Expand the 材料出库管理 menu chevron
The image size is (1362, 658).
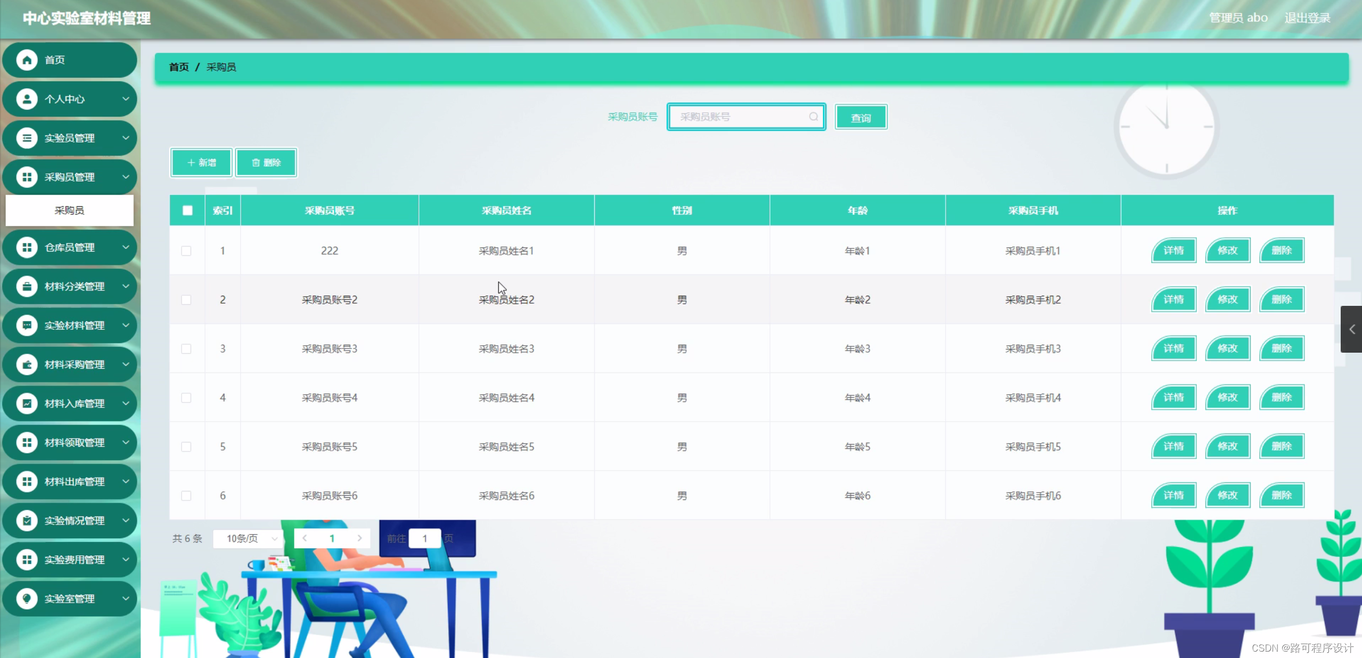[x=126, y=481]
